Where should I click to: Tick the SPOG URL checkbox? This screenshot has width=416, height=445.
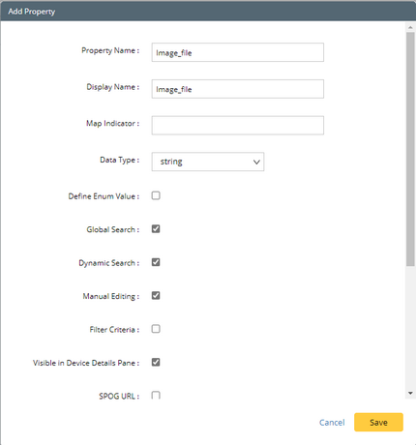coord(156,396)
